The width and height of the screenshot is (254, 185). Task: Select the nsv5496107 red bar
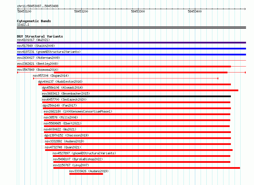tap(142, 162)
